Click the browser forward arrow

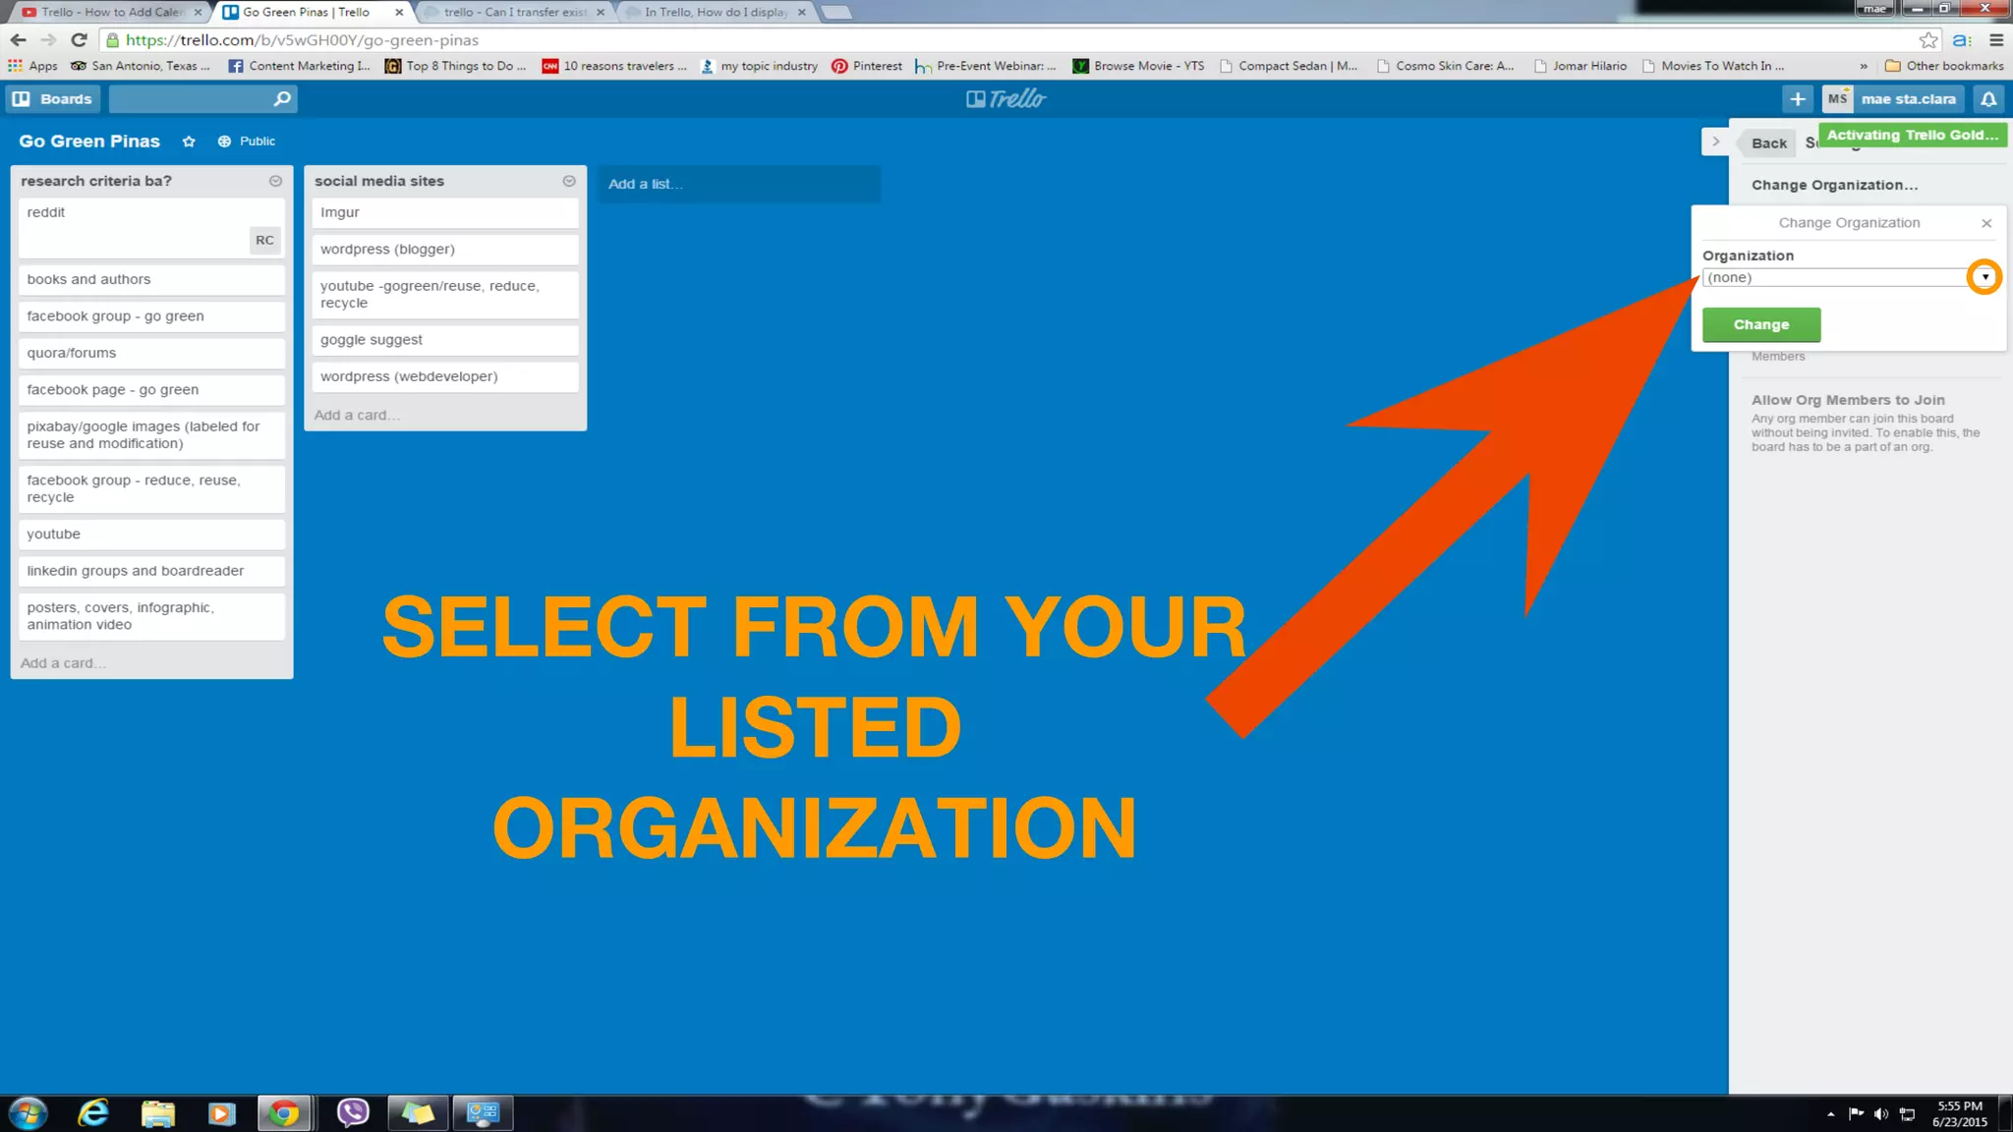point(48,40)
